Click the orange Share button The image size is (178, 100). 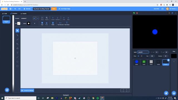coord(54,9)
